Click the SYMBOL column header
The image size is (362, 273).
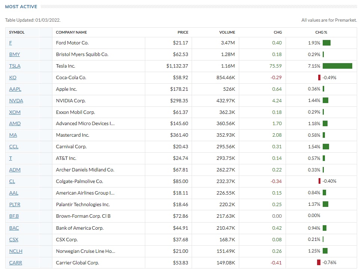click(17, 32)
